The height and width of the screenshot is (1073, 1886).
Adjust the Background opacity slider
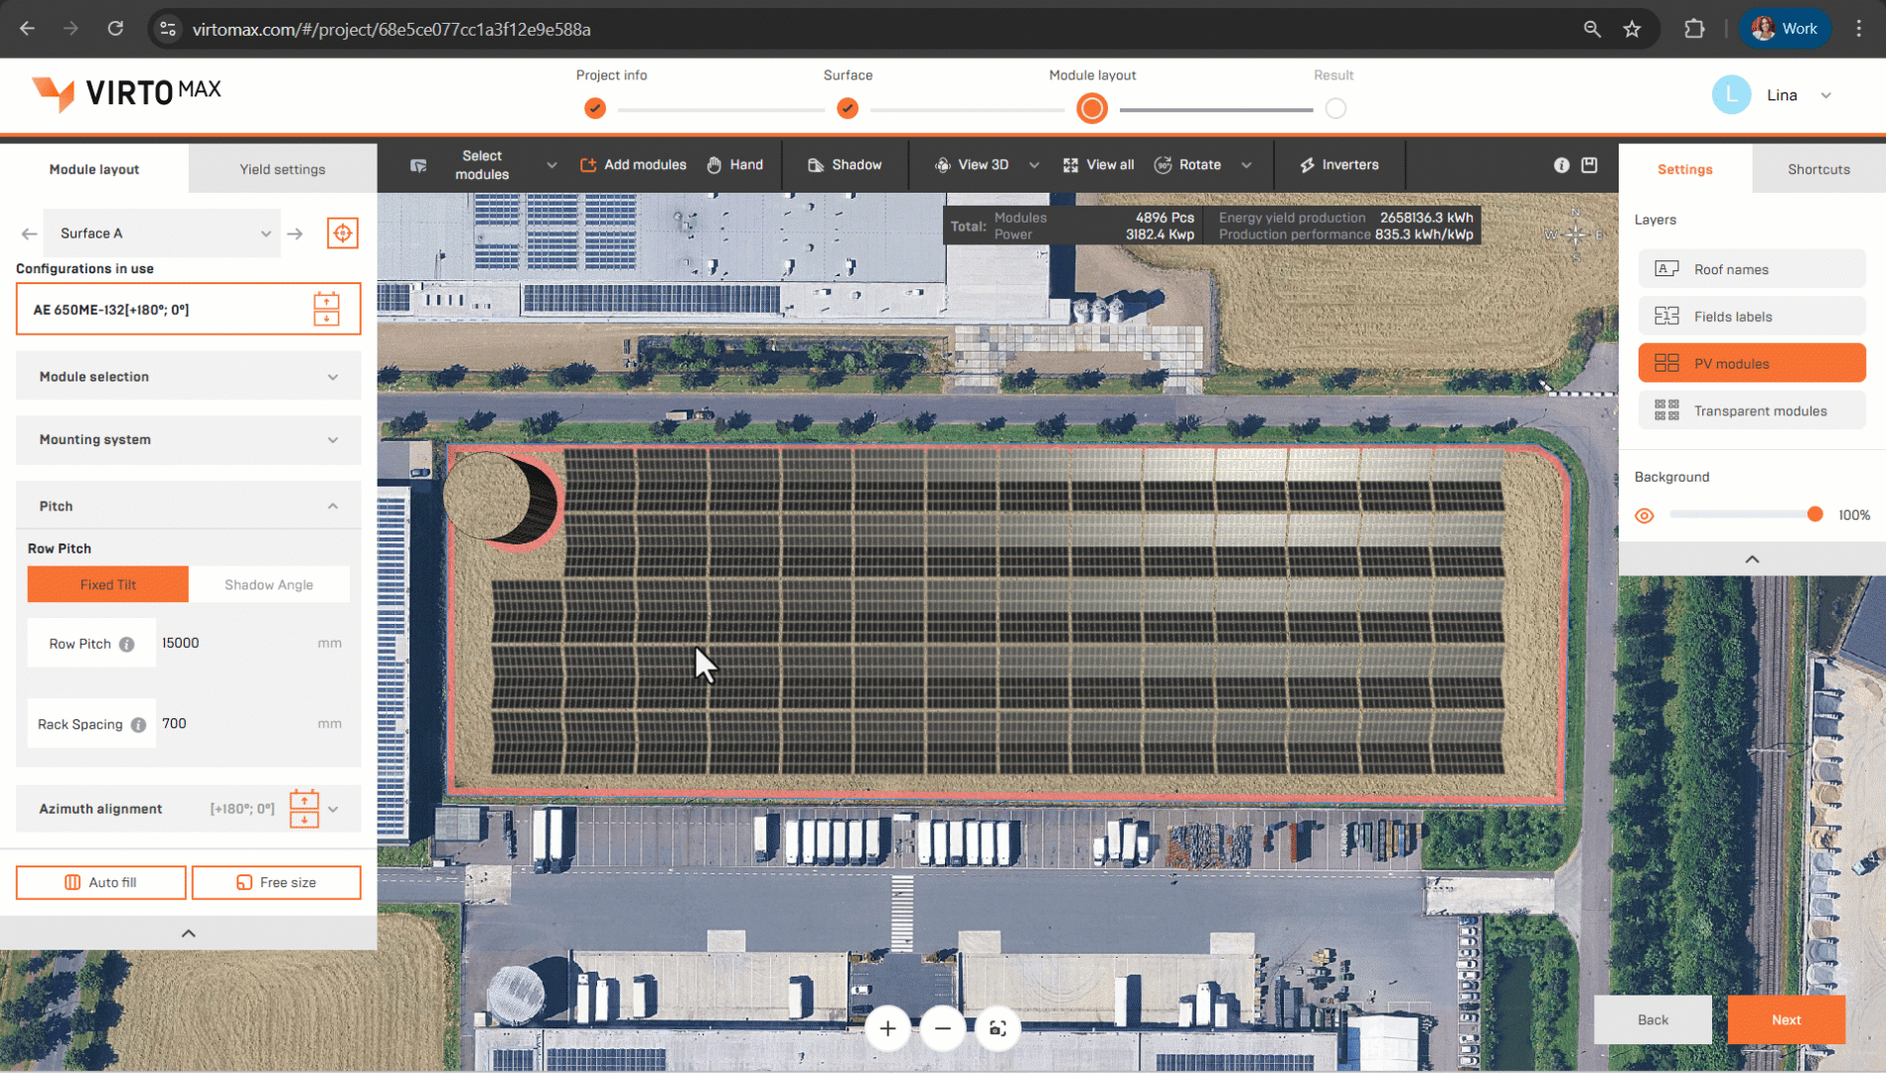(x=1813, y=515)
